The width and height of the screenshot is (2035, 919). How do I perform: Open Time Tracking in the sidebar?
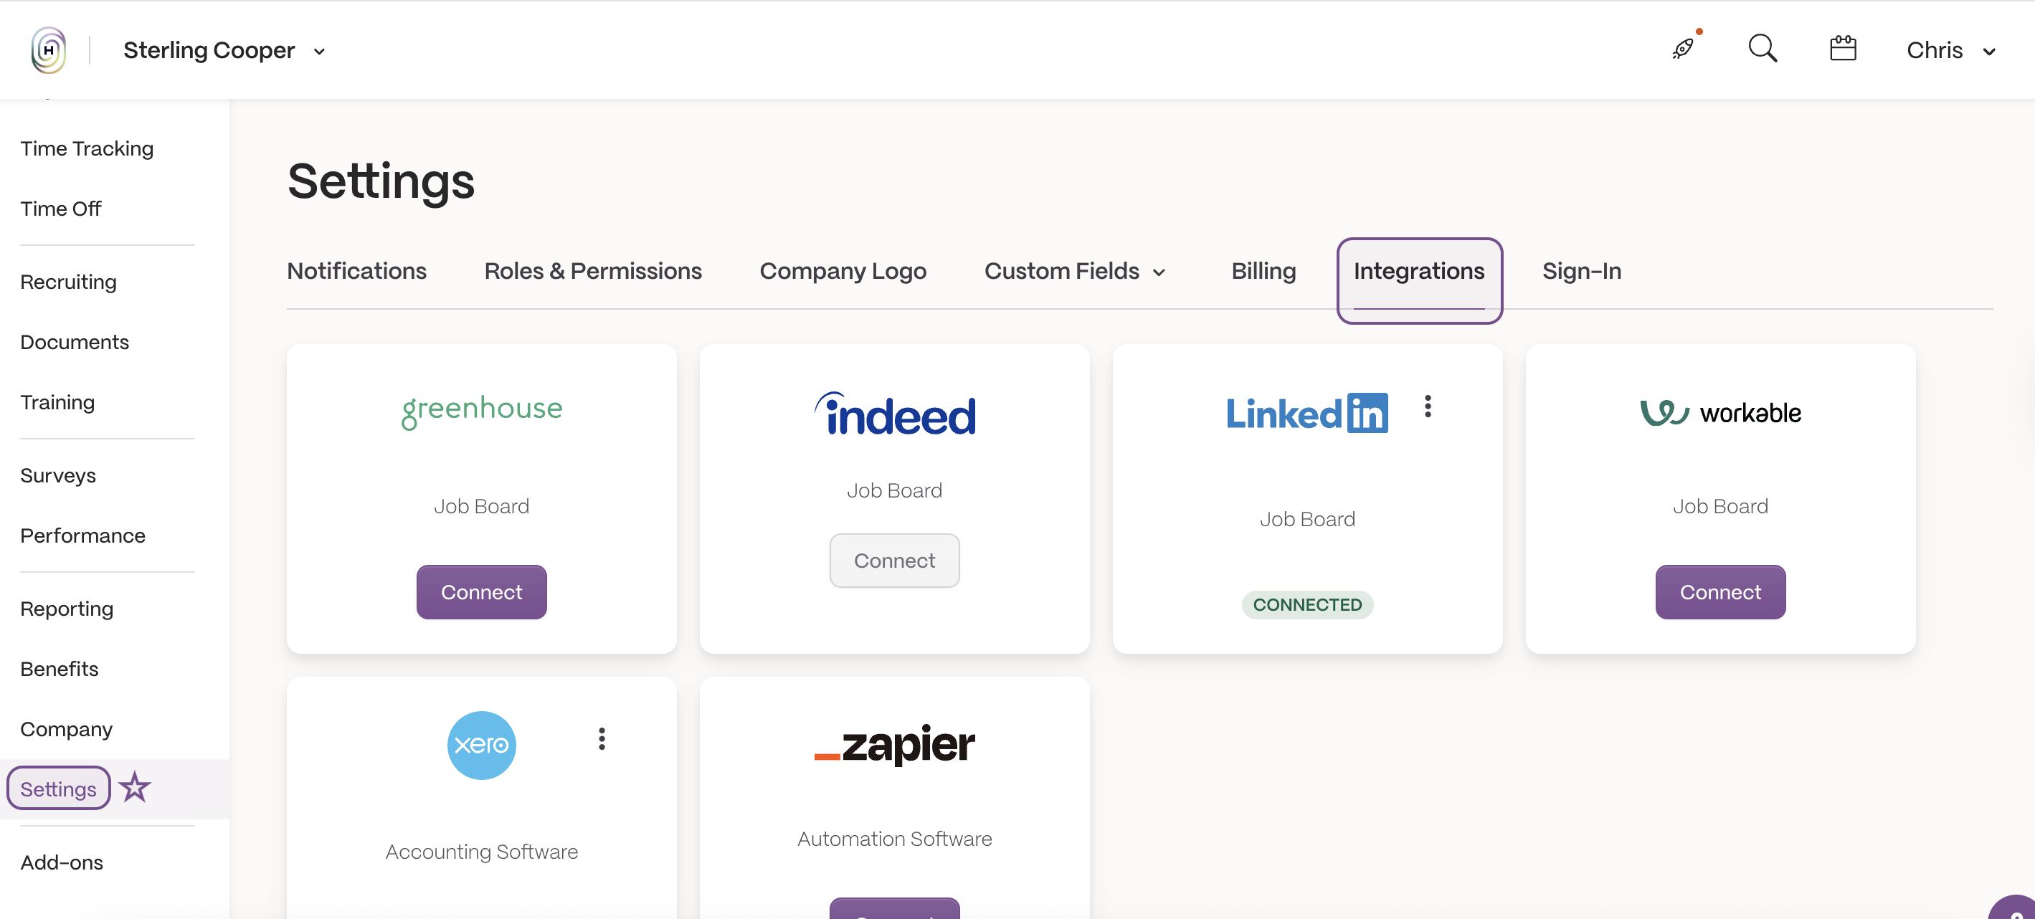tap(87, 148)
